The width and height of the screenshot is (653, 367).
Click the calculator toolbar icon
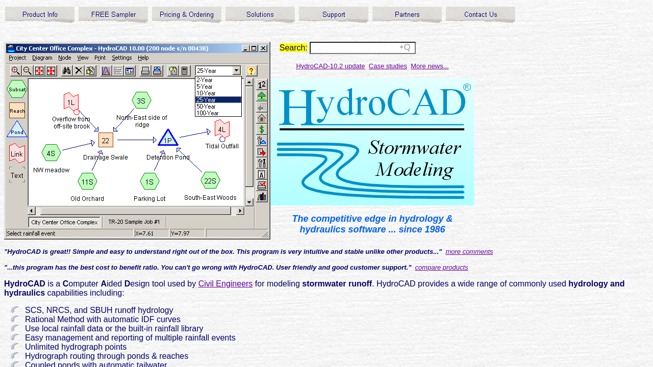pyautogui.click(x=185, y=71)
